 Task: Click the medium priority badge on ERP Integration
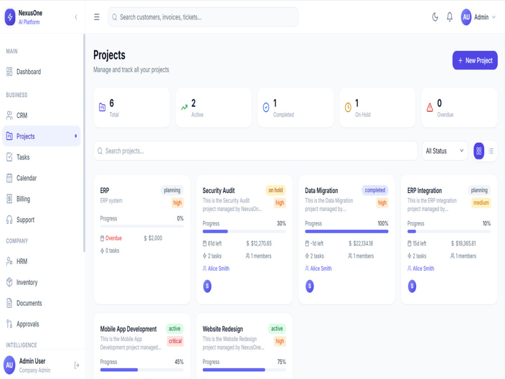pyautogui.click(x=481, y=203)
